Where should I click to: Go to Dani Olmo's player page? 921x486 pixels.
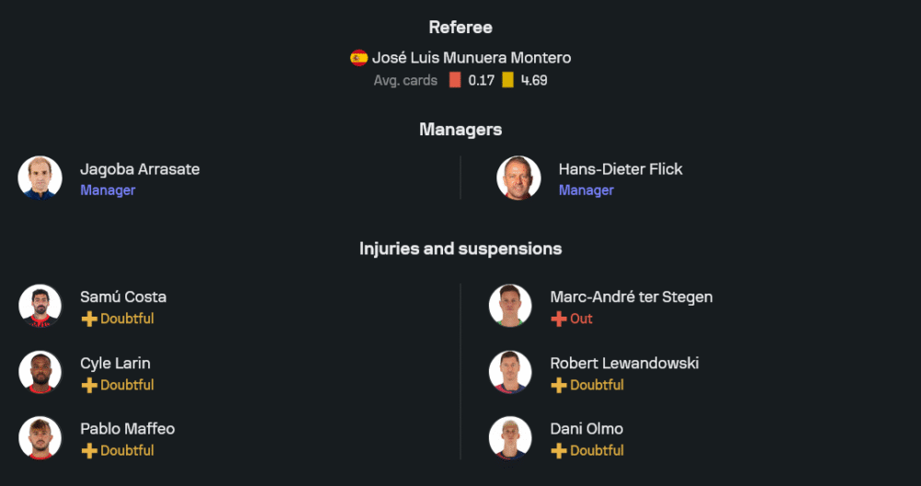587,429
